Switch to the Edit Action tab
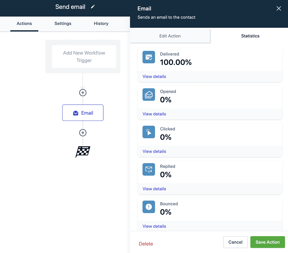288x253 pixels. [x=170, y=36]
